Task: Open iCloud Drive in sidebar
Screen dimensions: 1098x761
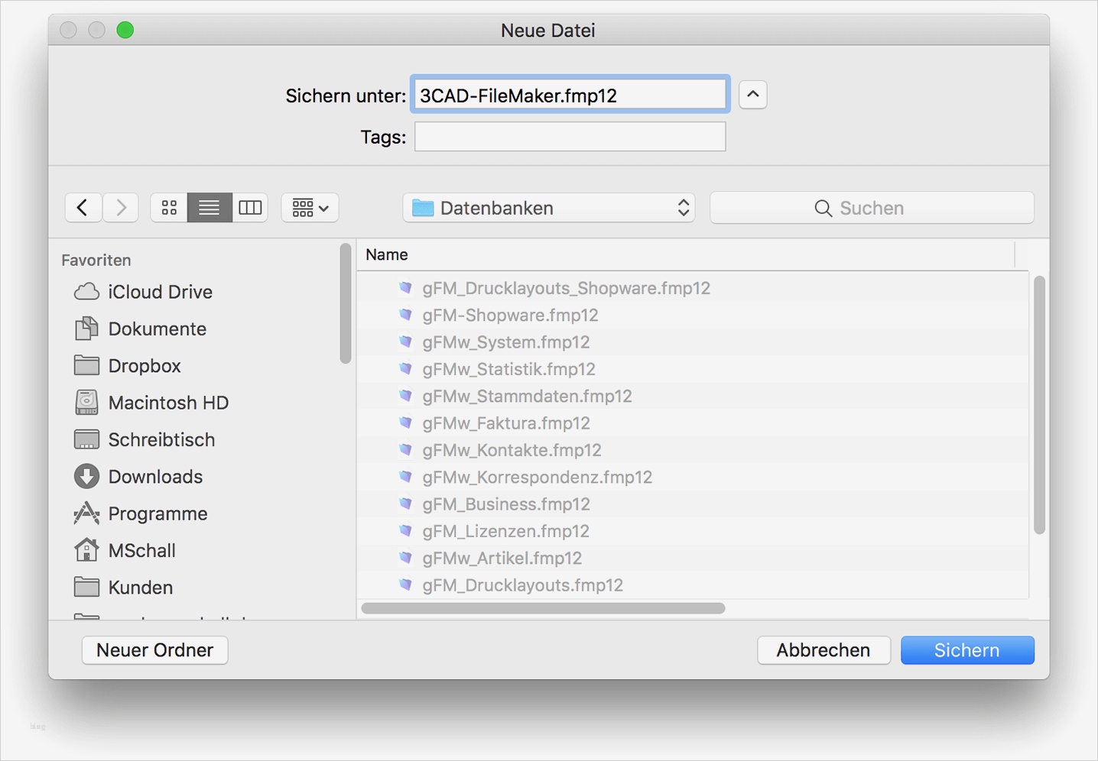Action: tap(160, 292)
